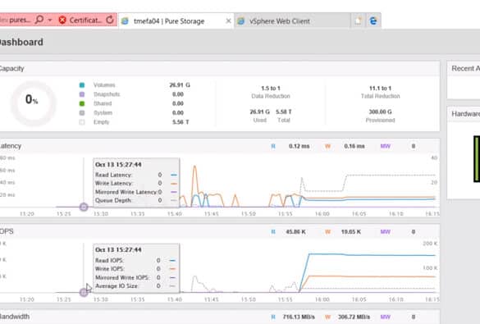Click the vSphere Web Client tab favicon

[241, 21]
